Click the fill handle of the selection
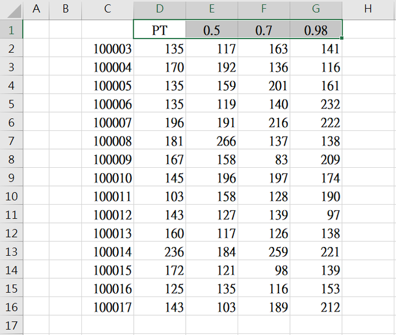 [342, 38]
